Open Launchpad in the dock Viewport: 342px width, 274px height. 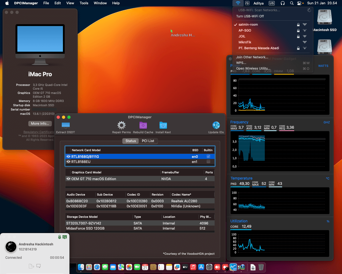pyautogui.click(x=89, y=267)
